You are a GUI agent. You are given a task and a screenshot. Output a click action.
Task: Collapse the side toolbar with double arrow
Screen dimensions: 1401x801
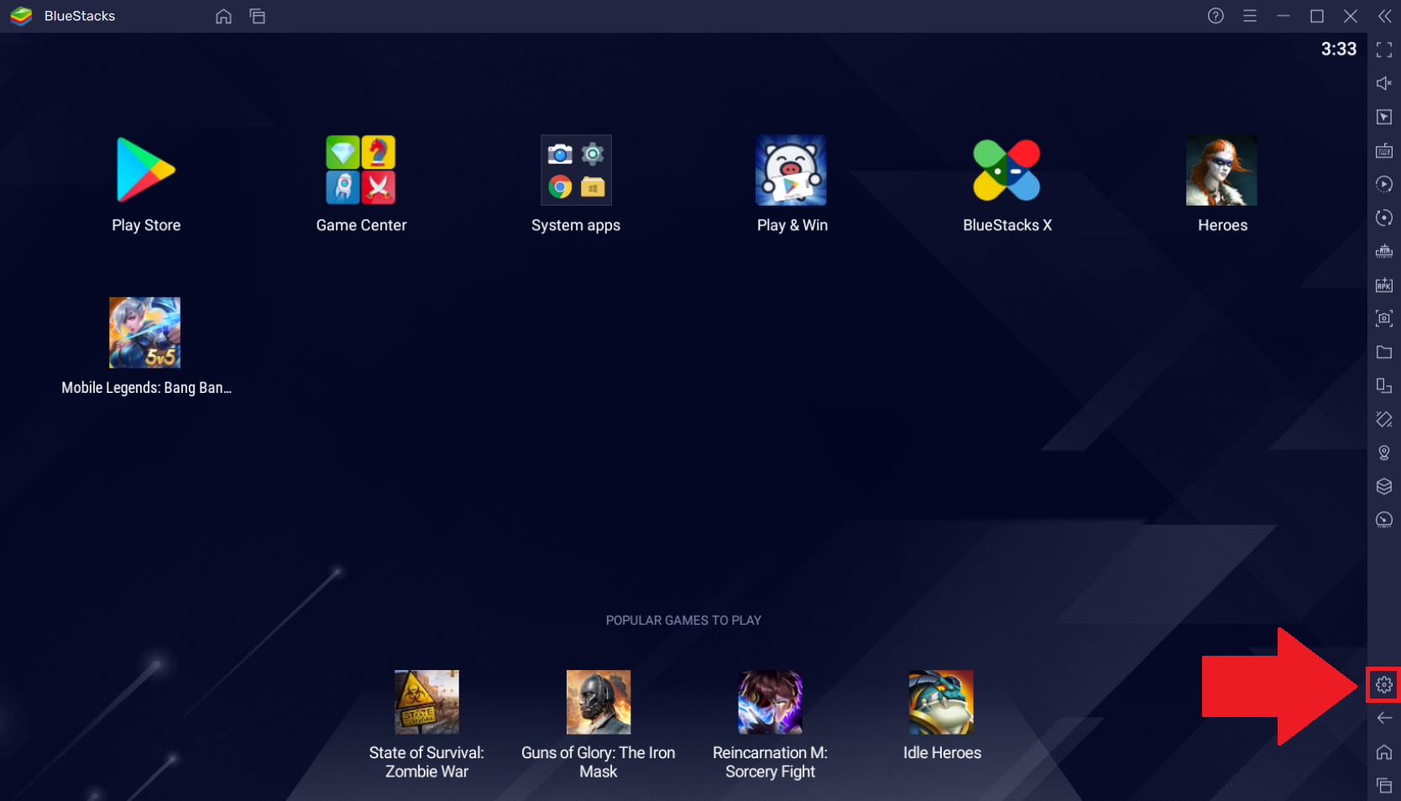coord(1384,16)
